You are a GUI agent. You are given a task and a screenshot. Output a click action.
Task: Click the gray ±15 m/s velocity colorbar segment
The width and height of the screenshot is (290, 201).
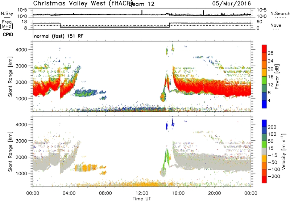coord(264,151)
